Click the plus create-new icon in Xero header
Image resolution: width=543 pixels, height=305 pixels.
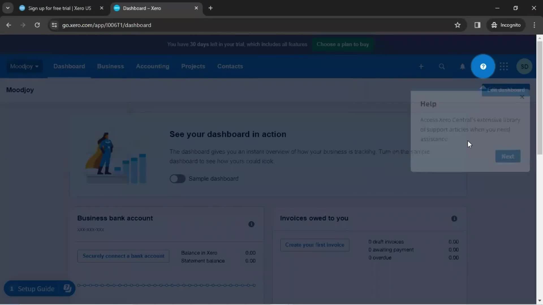click(x=421, y=66)
